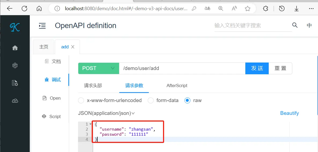Image resolution: width=318 pixels, height=152 pixels.
Task: Collapse JSON block at line 1 fold arrow
Action: pyautogui.click(x=91, y=124)
